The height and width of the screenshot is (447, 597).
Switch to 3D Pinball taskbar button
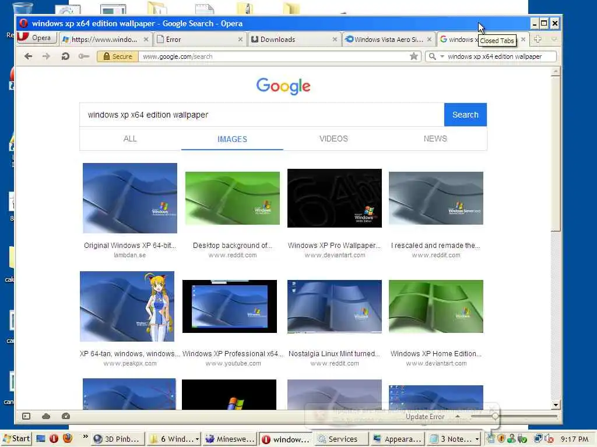118,439
